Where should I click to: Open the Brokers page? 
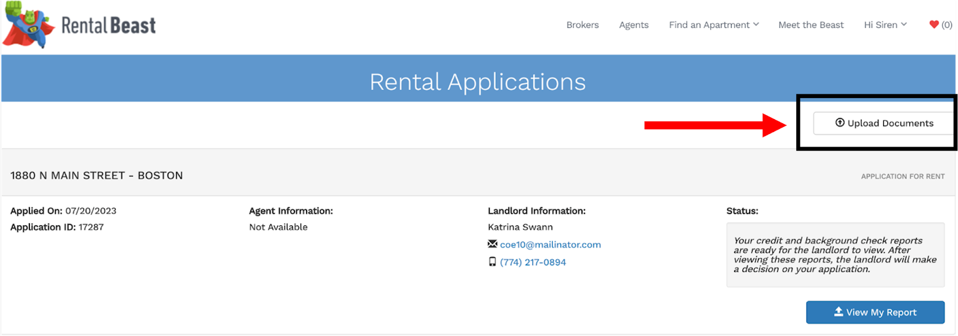pyautogui.click(x=583, y=25)
